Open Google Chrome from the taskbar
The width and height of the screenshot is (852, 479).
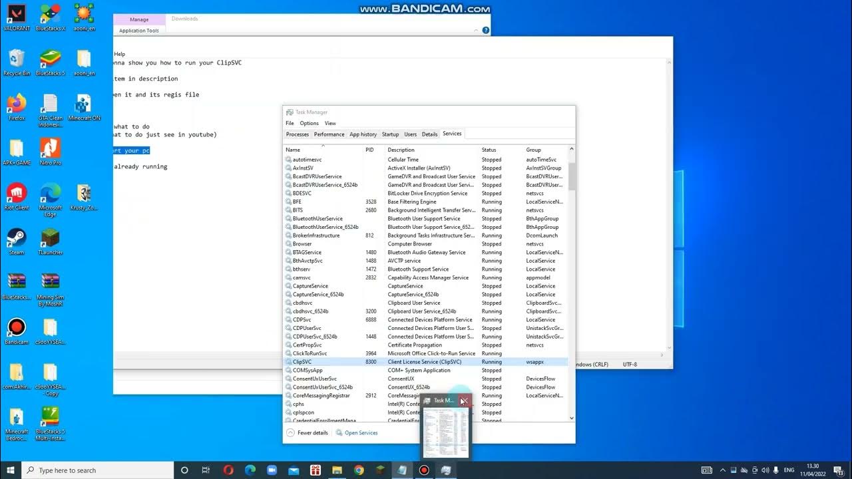coord(359,470)
